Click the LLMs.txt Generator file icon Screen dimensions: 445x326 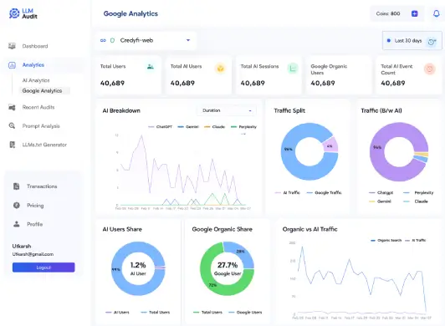[13, 145]
